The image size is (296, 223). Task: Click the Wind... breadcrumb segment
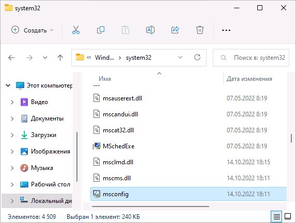[x=104, y=58]
